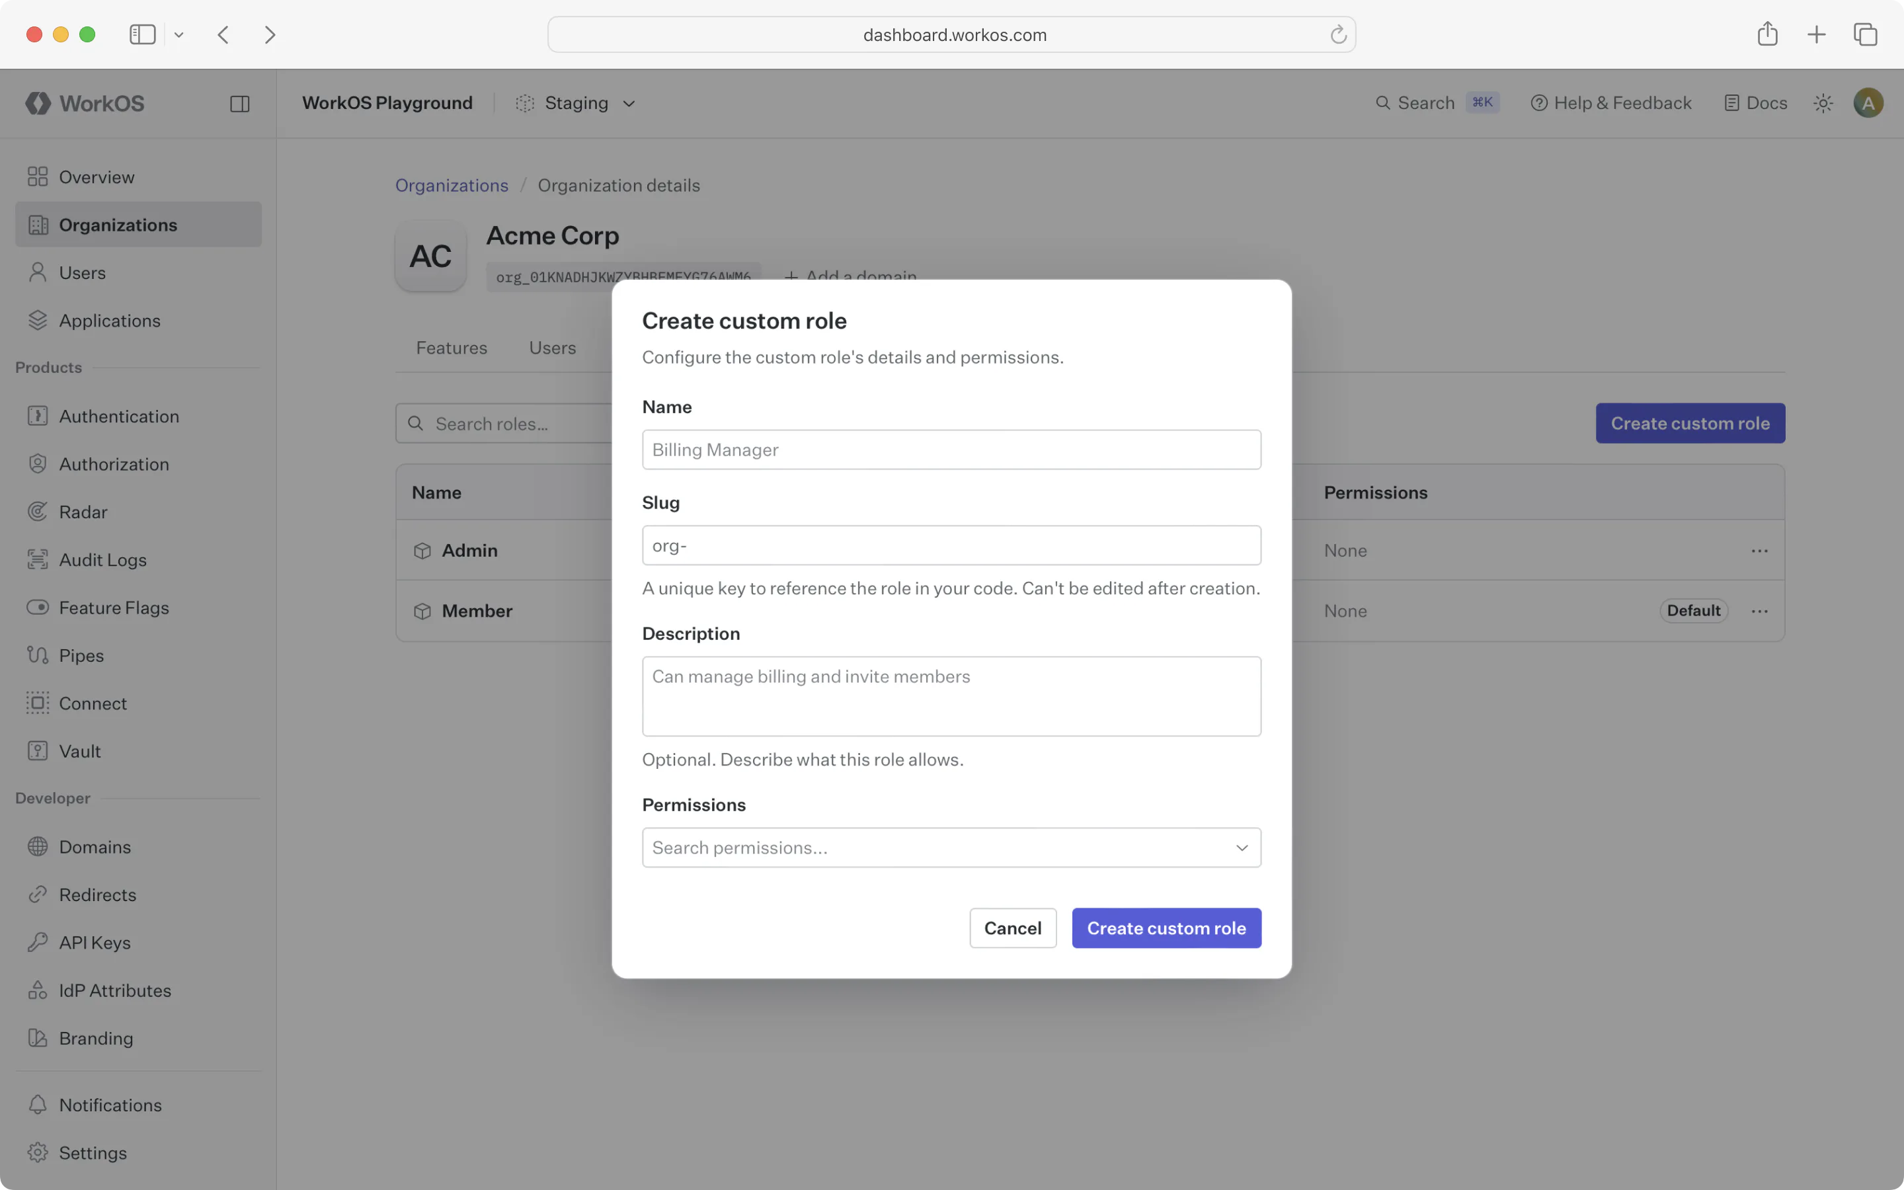The image size is (1904, 1190).
Task: Switch to the Users tab
Action: pos(551,347)
